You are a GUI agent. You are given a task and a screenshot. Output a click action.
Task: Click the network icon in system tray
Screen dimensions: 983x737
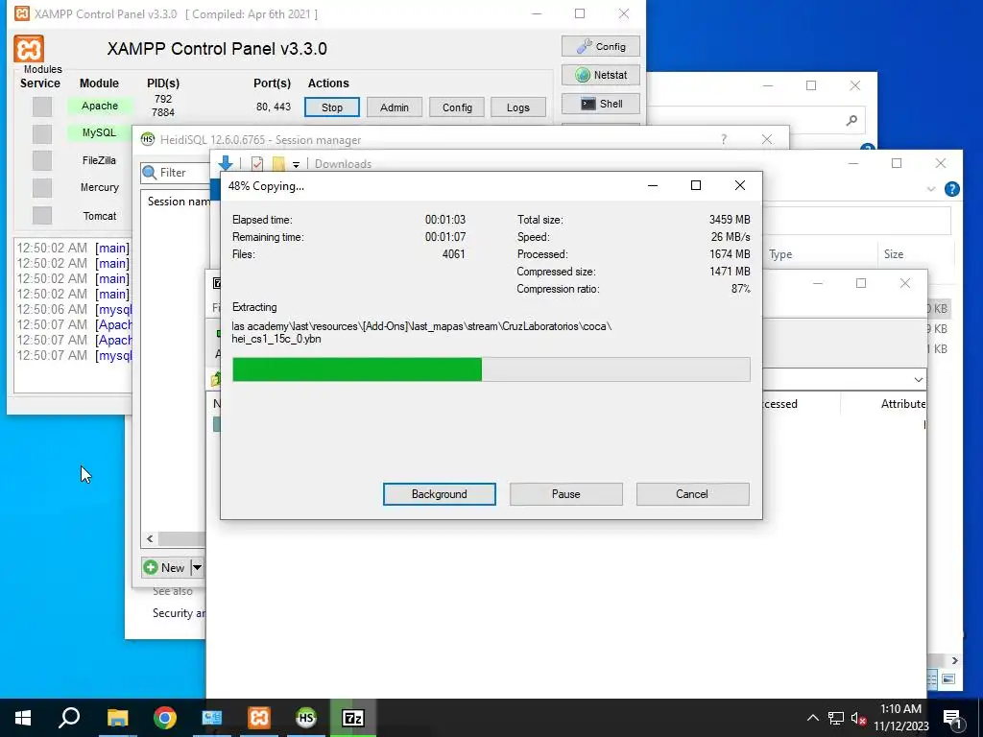click(x=836, y=718)
